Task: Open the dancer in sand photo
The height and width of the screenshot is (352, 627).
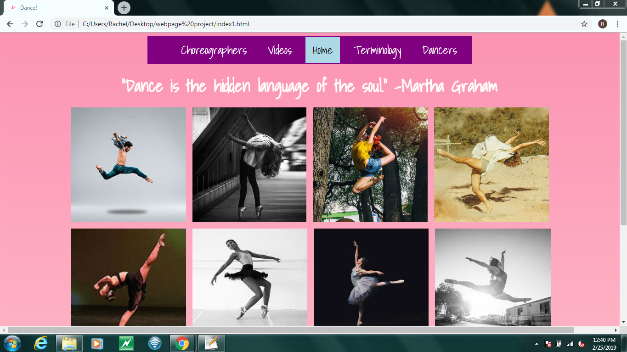Action: tap(491, 165)
